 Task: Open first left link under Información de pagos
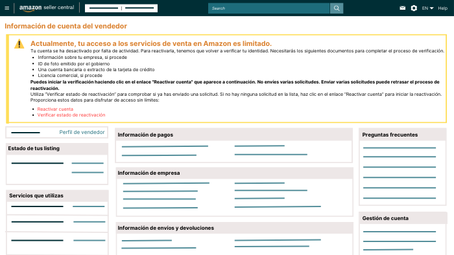tap(165, 146)
